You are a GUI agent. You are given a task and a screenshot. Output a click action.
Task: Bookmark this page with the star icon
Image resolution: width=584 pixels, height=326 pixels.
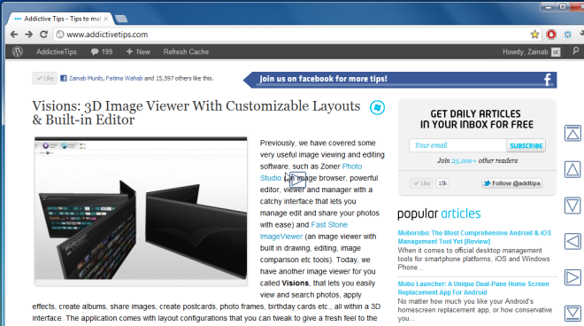point(534,35)
